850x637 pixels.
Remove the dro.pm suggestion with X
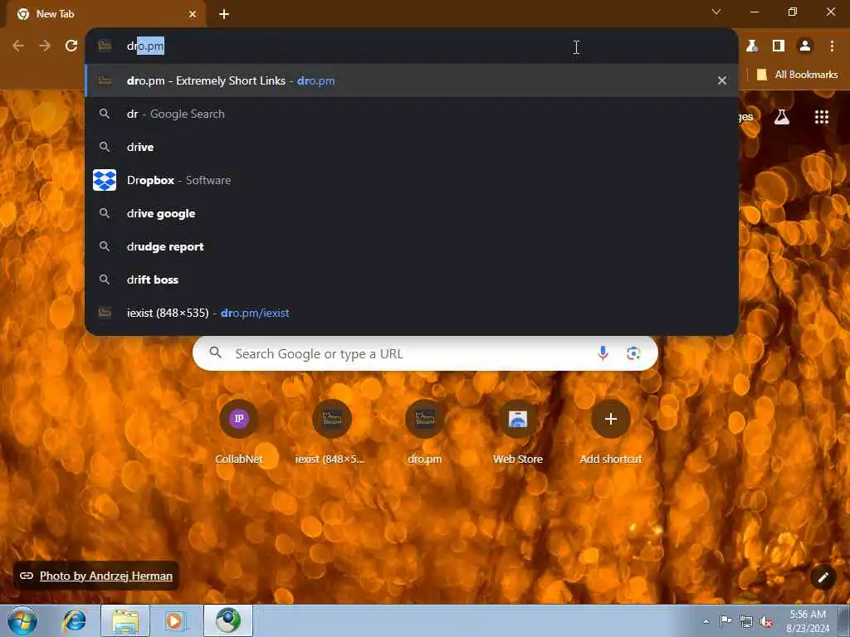(x=722, y=80)
